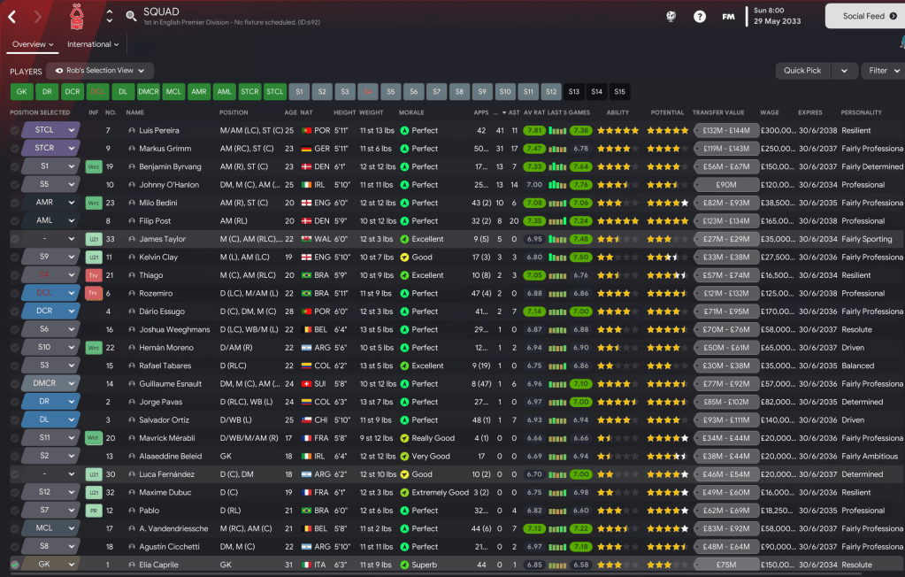Open Rob's Selection View dropdown
Image resolution: width=905 pixels, height=577 pixels.
pos(100,71)
